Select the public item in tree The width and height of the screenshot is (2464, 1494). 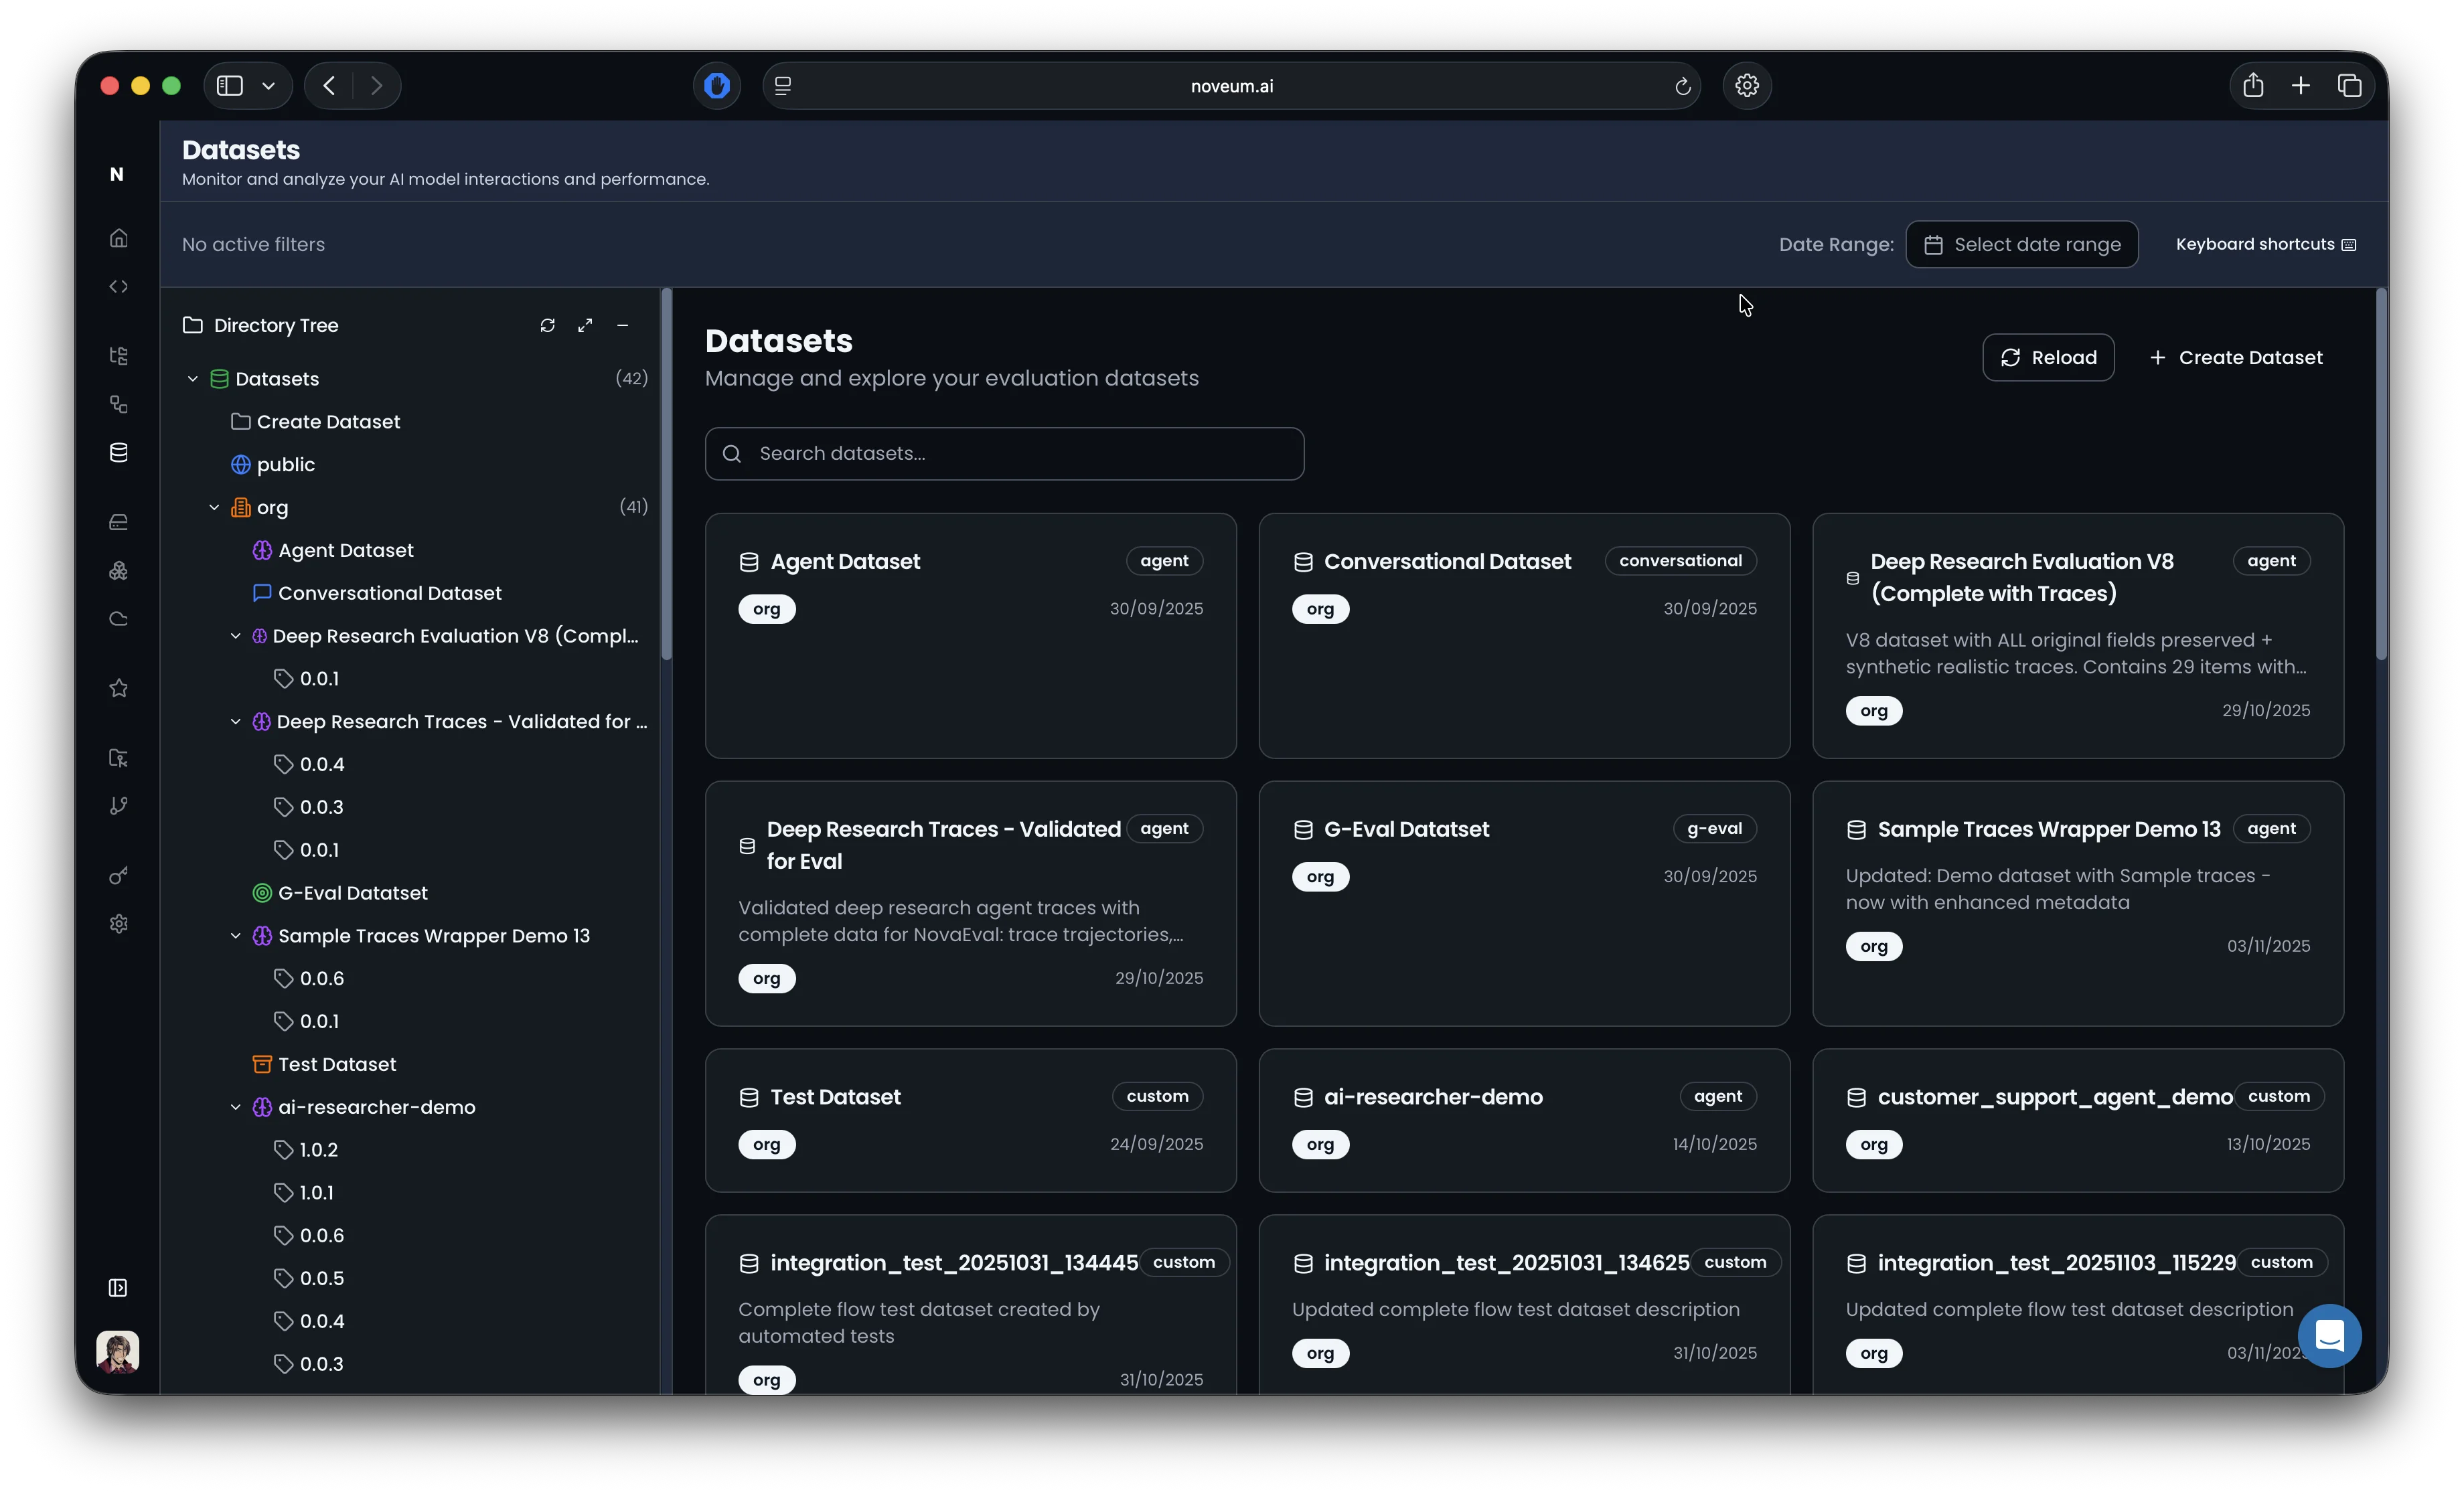coord(285,465)
